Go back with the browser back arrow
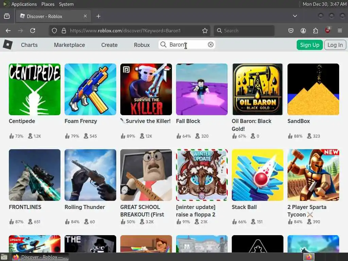This screenshot has height=261, width=348. click(x=8, y=31)
